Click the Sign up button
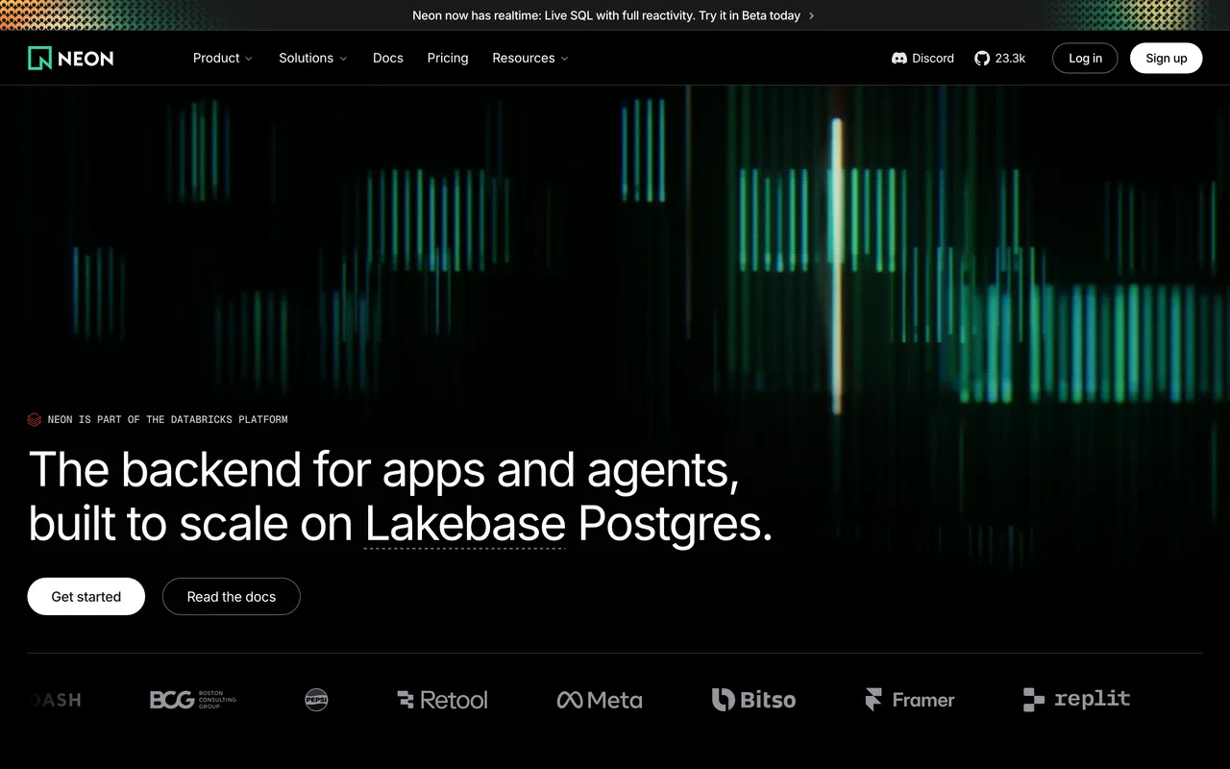The width and height of the screenshot is (1230, 769). (x=1167, y=59)
